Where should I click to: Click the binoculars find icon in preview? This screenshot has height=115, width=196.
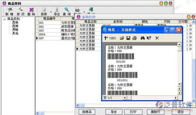coord(142,38)
